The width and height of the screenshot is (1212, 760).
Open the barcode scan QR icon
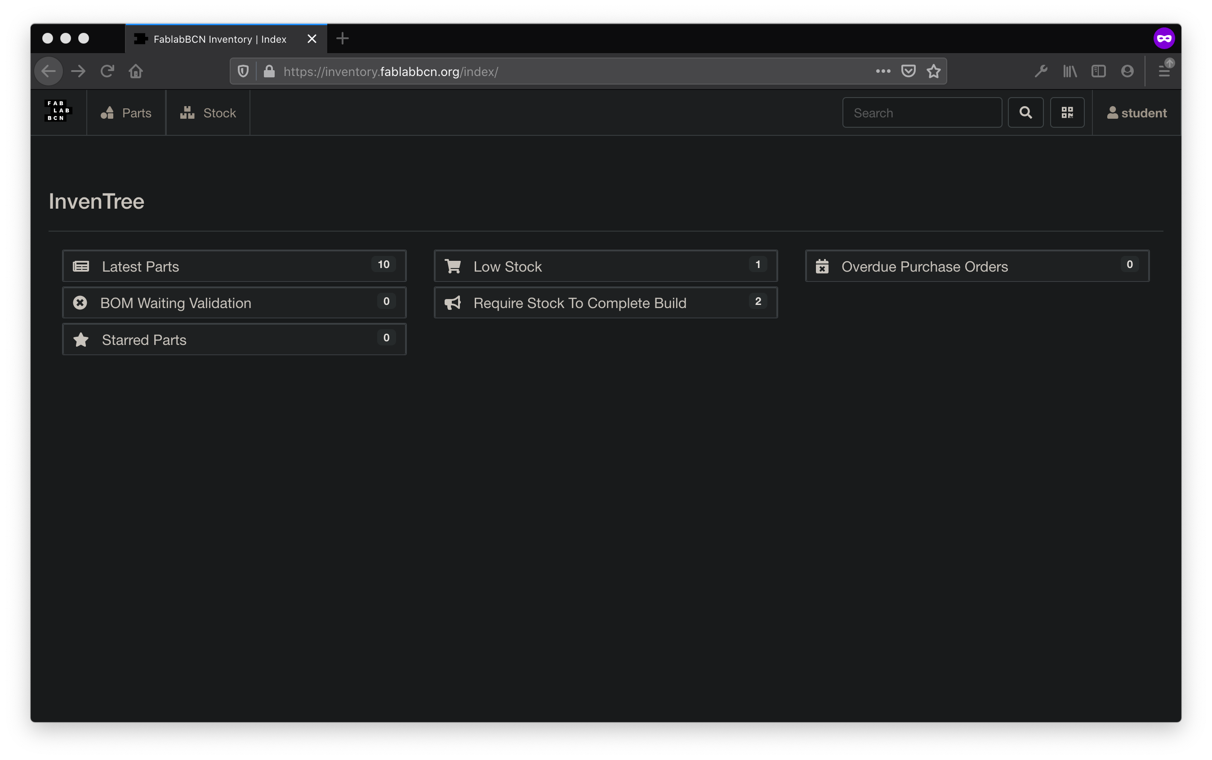tap(1067, 112)
